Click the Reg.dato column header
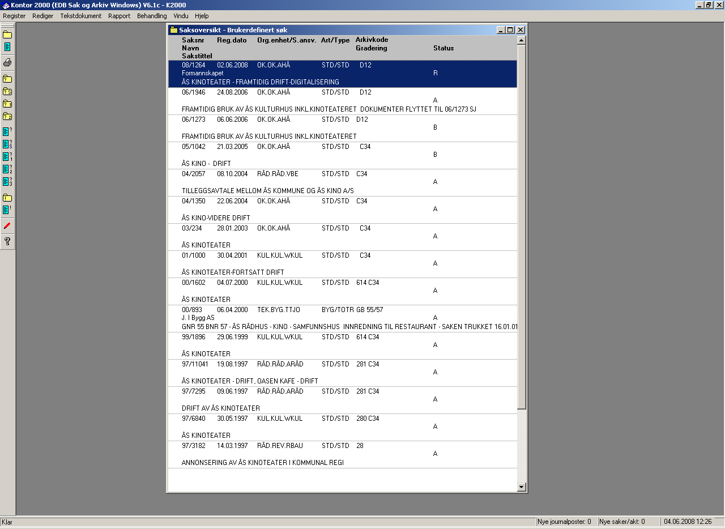The height and width of the screenshot is (529, 725). coord(232,40)
